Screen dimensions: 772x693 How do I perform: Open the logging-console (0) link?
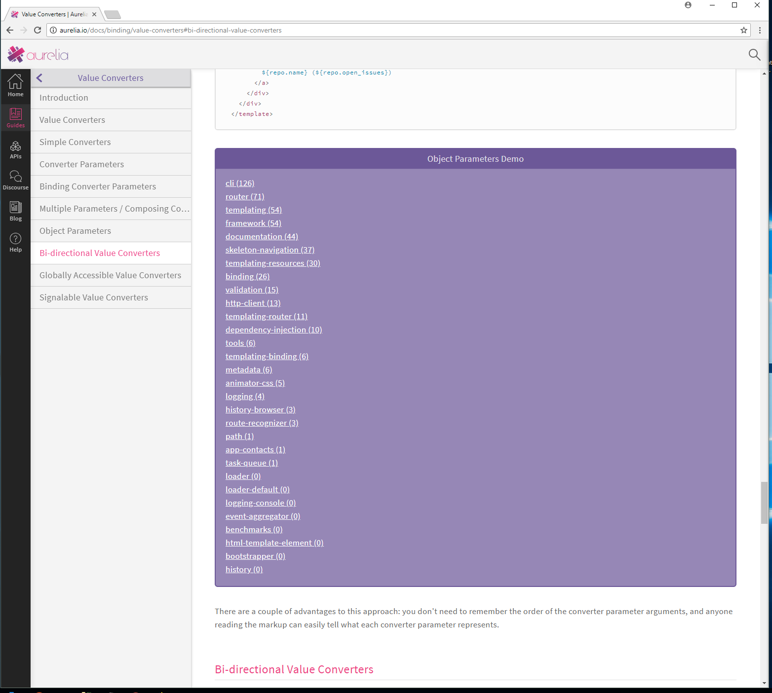click(261, 503)
